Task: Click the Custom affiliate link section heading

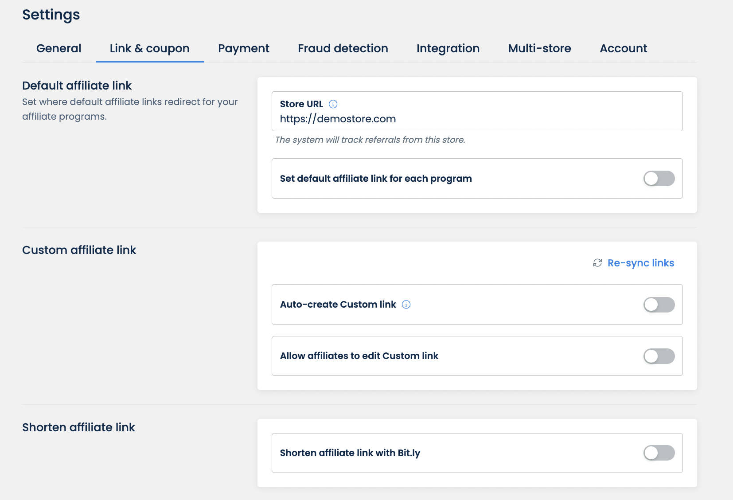Action: (x=79, y=250)
